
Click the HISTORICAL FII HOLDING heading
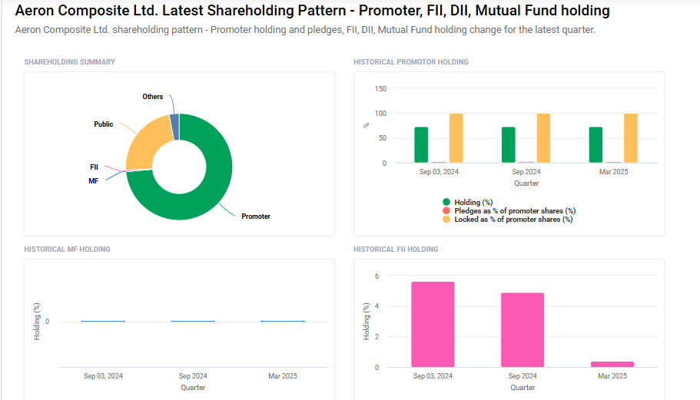[x=396, y=250]
